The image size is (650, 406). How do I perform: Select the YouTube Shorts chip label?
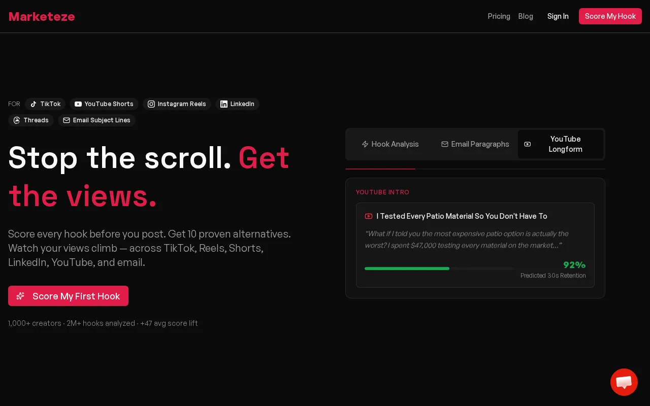109,104
